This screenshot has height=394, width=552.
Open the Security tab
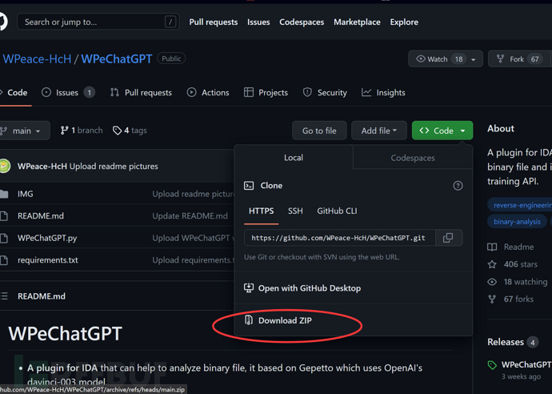[x=325, y=93]
